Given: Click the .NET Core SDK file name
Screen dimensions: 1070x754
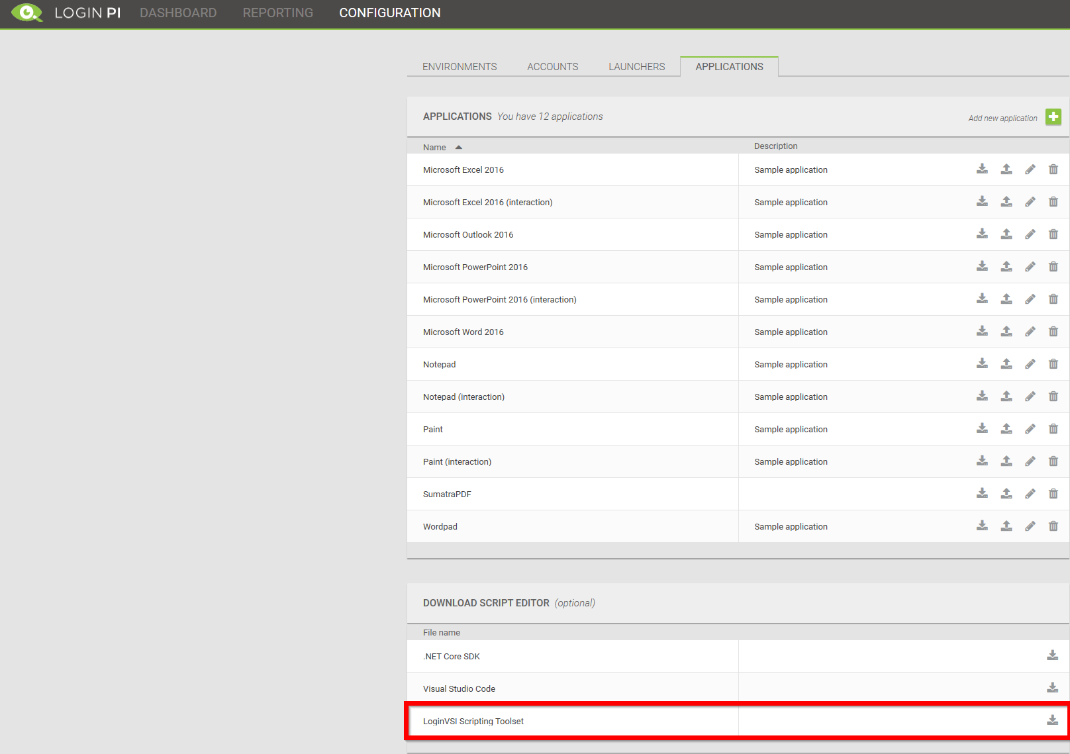Looking at the screenshot, I should (x=452, y=657).
